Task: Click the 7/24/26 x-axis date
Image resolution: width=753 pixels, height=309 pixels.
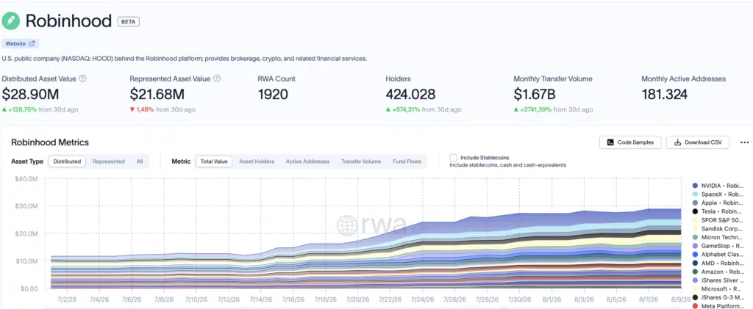Action: pos(423,299)
